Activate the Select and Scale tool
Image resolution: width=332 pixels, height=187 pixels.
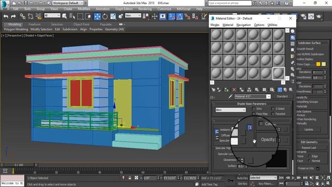coord(113,16)
